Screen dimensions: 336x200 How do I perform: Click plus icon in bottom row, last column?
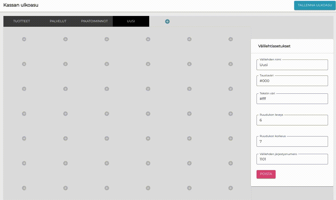pyautogui.click(x=231, y=188)
